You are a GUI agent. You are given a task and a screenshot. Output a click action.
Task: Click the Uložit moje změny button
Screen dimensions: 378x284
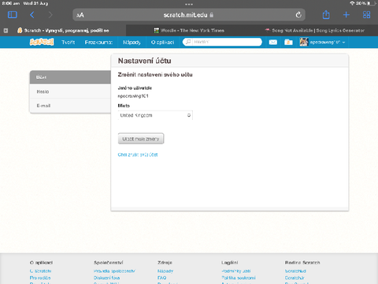click(x=141, y=139)
